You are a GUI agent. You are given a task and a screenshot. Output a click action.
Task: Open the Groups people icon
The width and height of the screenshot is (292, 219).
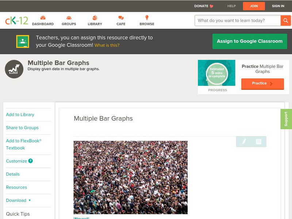click(x=69, y=18)
